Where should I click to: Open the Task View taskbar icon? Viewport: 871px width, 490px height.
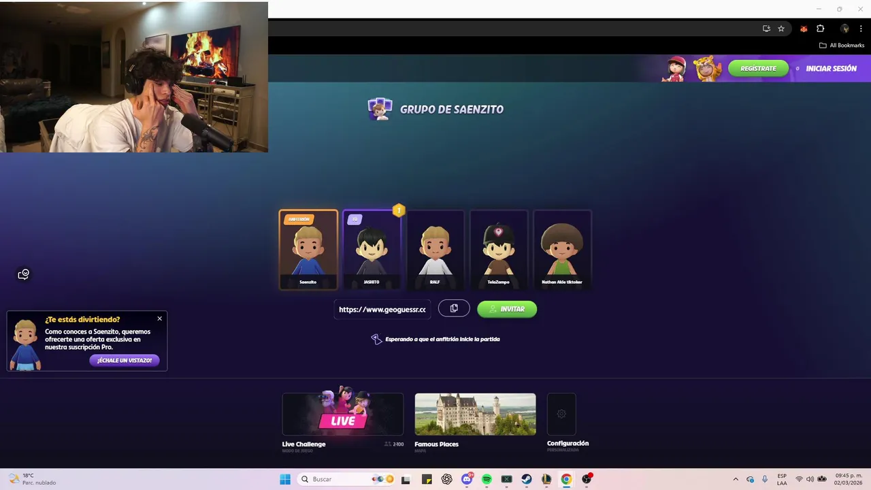pos(406,479)
